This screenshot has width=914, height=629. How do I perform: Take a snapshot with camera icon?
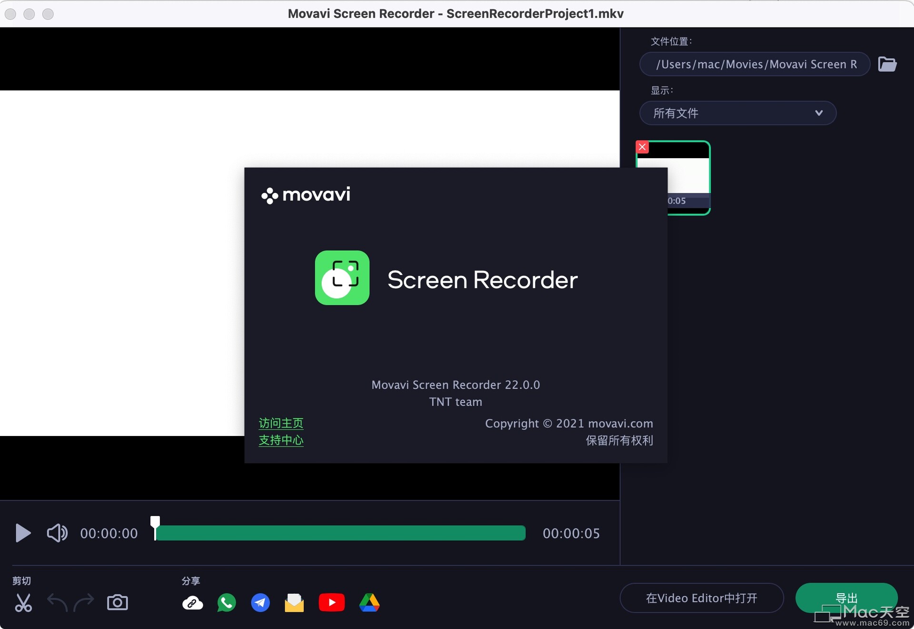click(118, 602)
